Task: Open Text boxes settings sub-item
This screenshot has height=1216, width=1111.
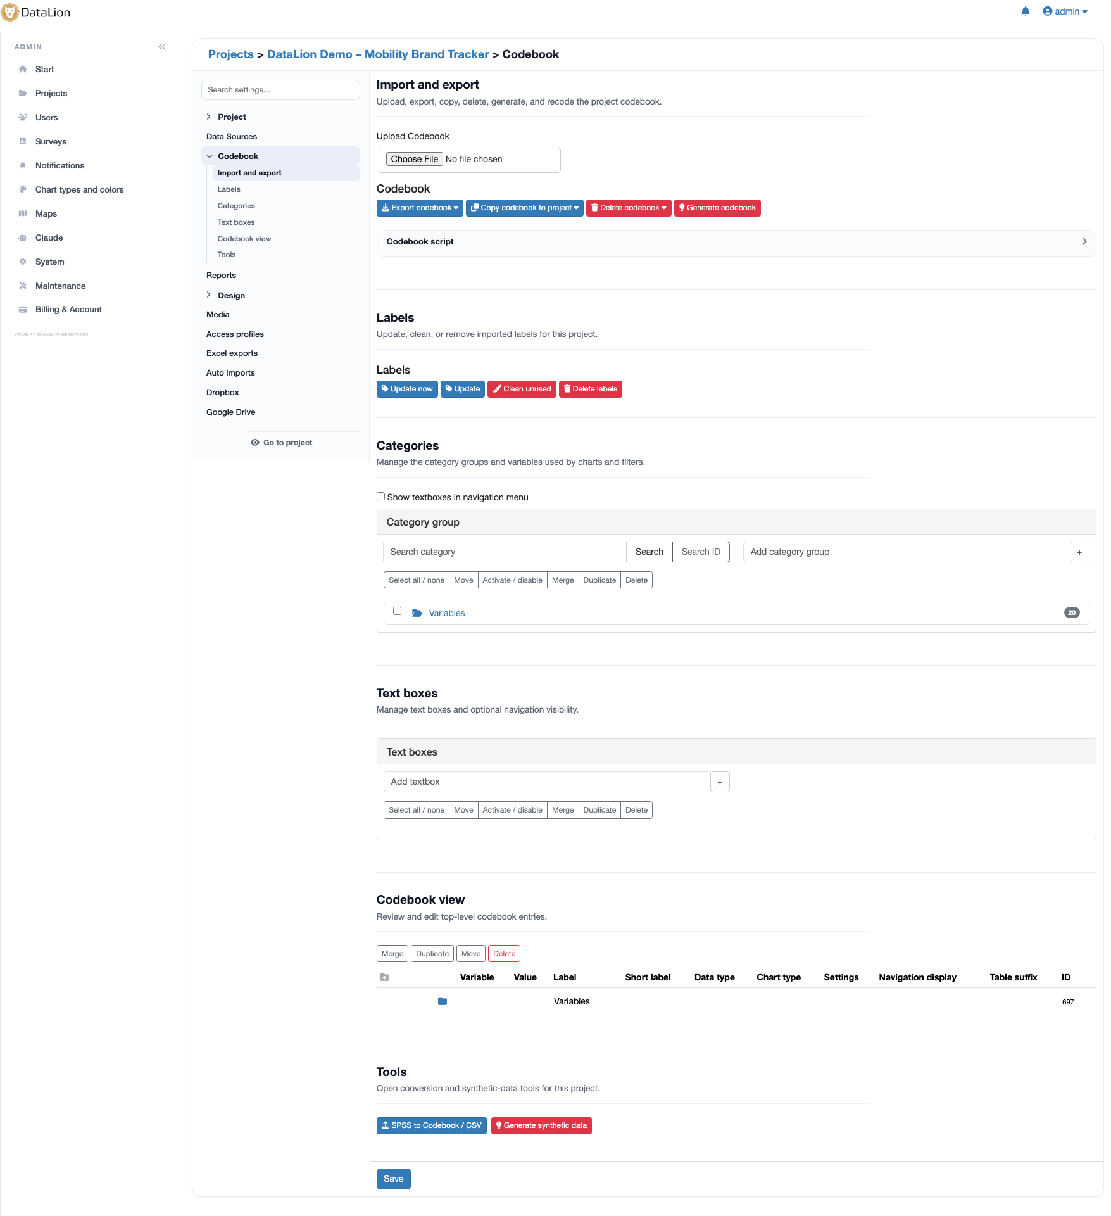Action: [236, 222]
